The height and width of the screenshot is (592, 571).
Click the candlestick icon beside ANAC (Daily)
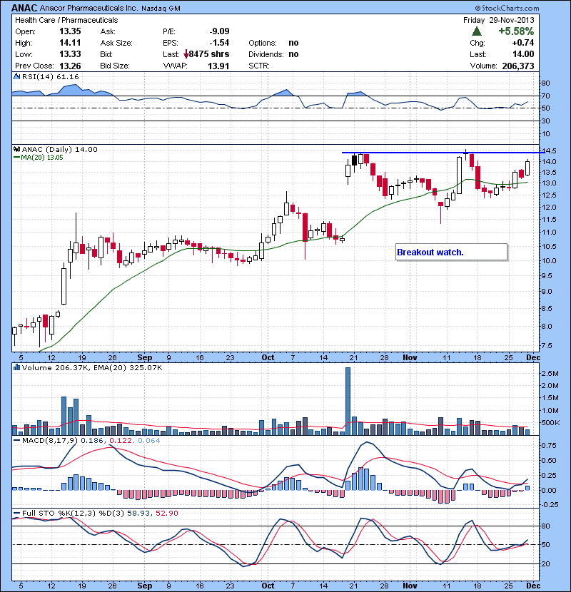[x=16, y=150]
